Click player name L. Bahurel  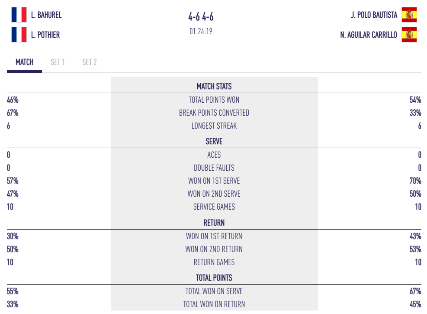[x=46, y=15]
